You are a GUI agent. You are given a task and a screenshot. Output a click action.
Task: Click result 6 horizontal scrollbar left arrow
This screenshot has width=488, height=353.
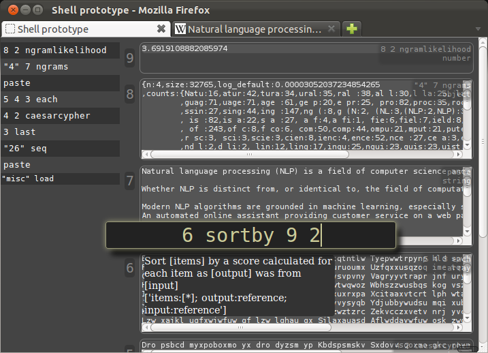146,328
